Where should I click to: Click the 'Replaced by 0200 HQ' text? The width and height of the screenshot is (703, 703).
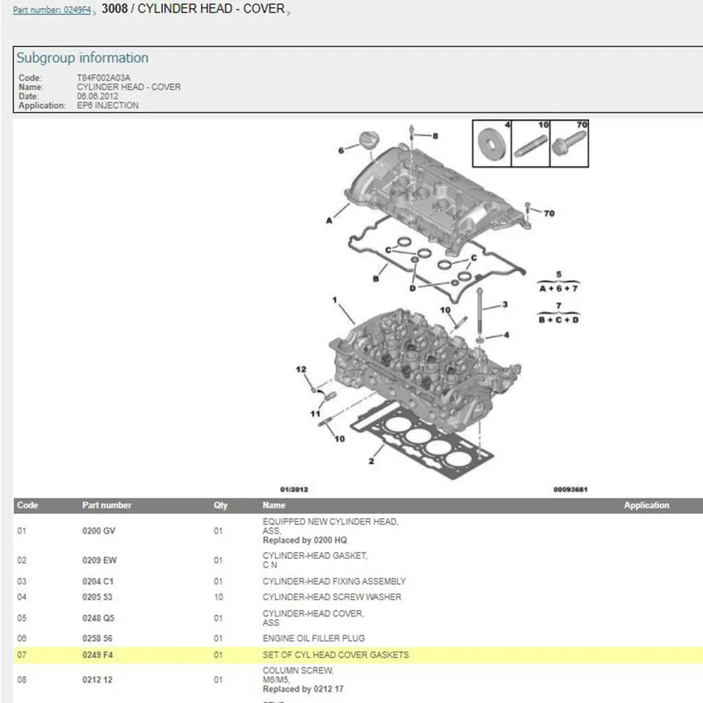[305, 540]
